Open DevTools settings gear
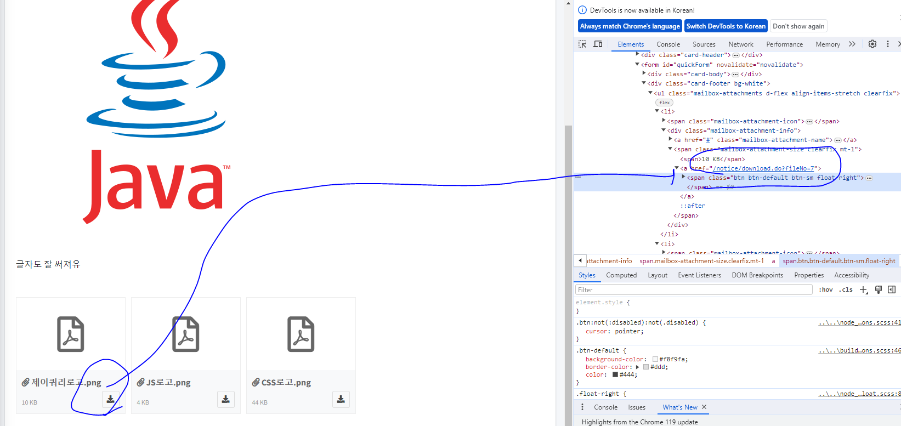This screenshot has width=901, height=426. coord(872,44)
